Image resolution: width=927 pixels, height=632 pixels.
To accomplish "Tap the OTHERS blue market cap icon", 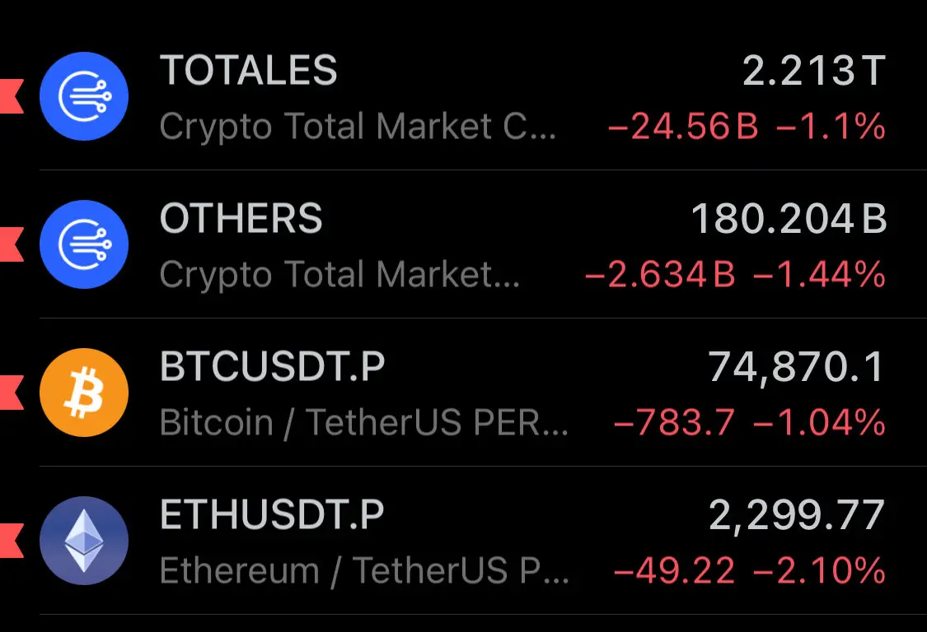I will pyautogui.click(x=84, y=244).
